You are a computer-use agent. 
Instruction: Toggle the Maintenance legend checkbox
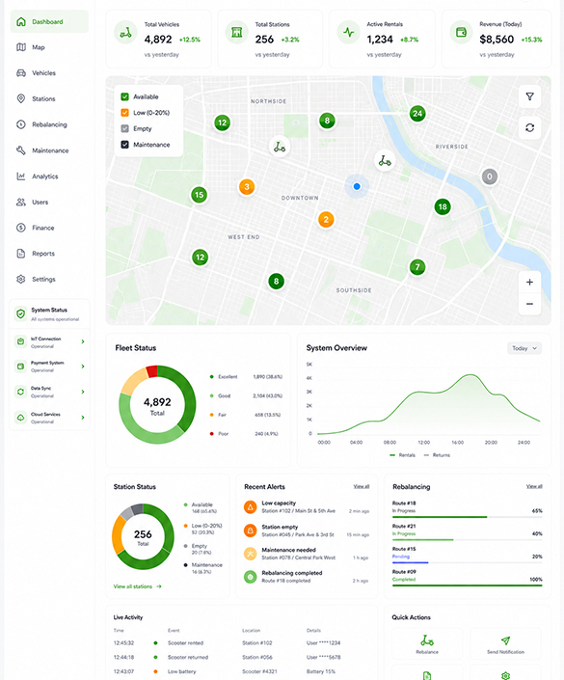pyautogui.click(x=125, y=145)
